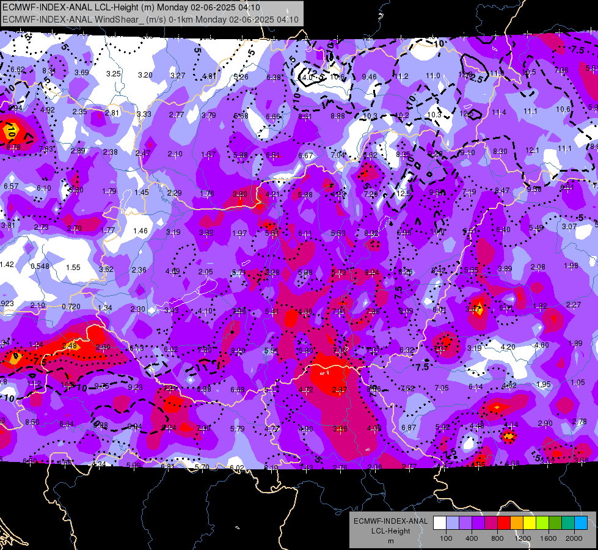
Task: Click the wind shear value '7.52'
Action: (407, 389)
